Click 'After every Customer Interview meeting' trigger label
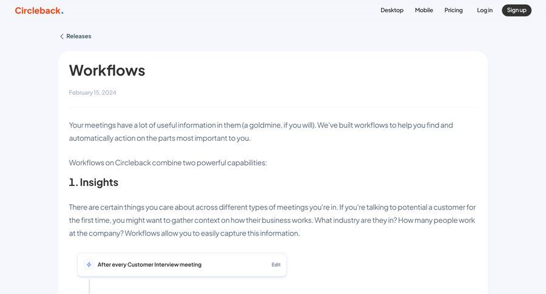 (149, 265)
